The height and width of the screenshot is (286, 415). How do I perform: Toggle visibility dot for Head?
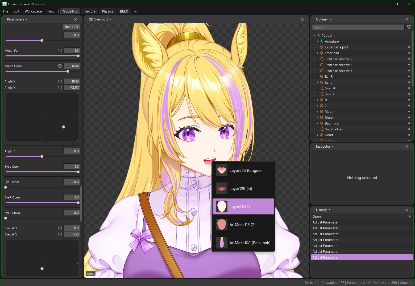pos(409,135)
